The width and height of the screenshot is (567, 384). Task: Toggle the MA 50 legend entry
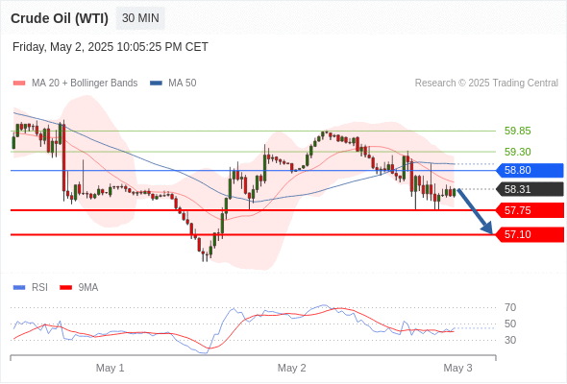tap(173, 84)
